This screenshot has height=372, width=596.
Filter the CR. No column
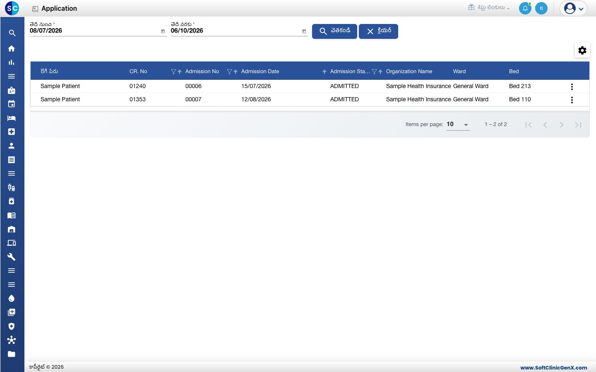(173, 72)
